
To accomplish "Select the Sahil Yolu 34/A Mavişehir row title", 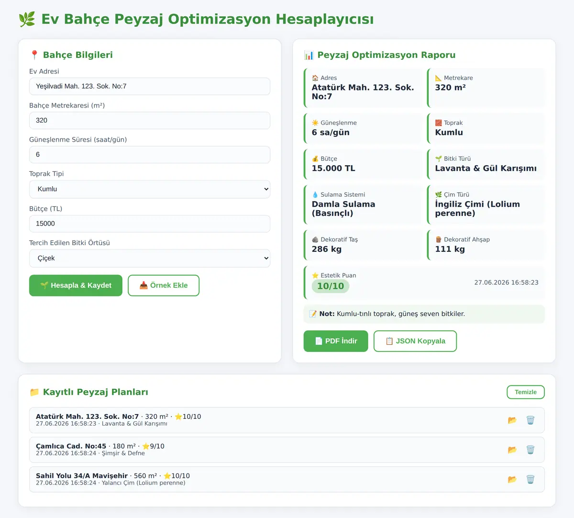I will 82,476.
